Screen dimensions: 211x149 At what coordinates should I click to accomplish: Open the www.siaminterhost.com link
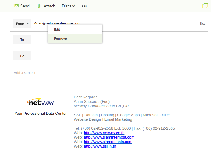[x=109, y=137]
